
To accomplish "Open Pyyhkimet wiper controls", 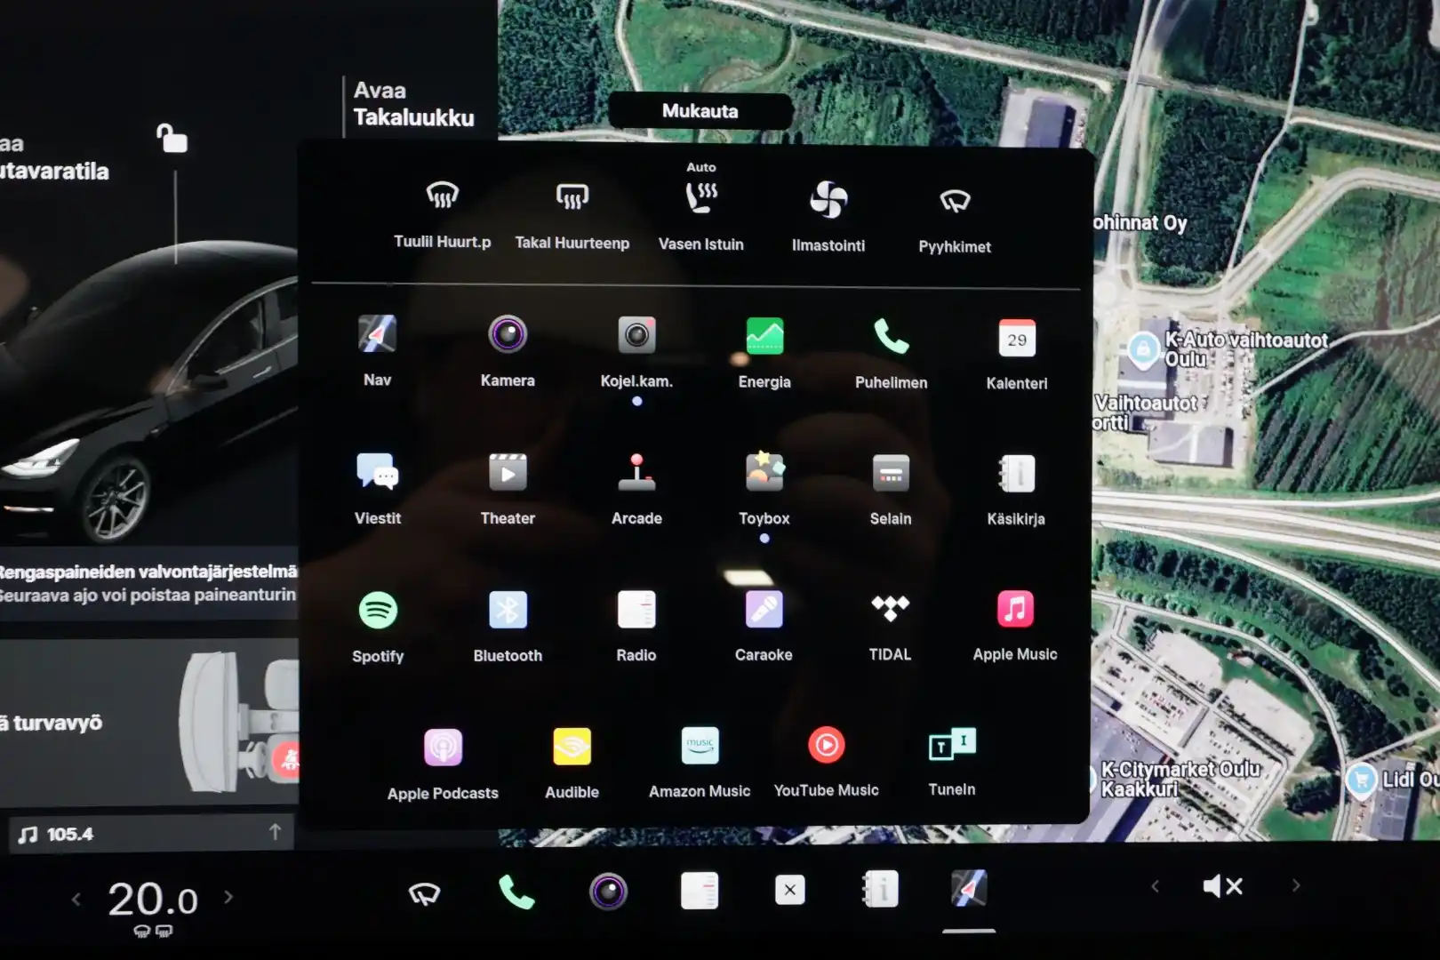I will pos(955,201).
